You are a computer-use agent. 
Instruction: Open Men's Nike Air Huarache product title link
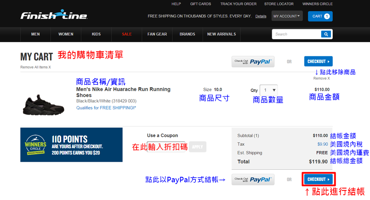(123, 92)
